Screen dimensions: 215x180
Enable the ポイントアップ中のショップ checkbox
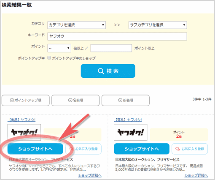pyautogui.click(x=49, y=58)
